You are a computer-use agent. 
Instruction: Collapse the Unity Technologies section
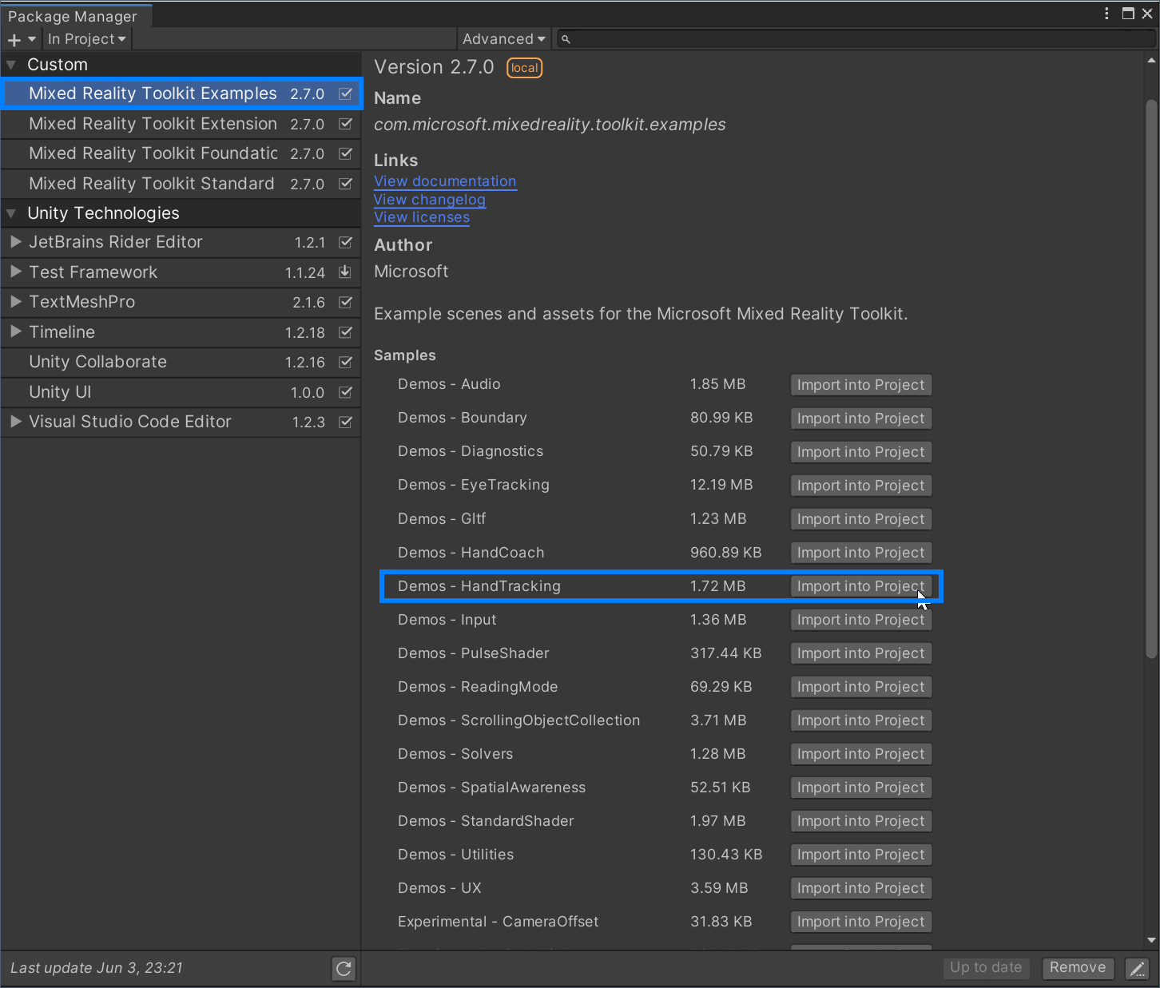pos(10,212)
